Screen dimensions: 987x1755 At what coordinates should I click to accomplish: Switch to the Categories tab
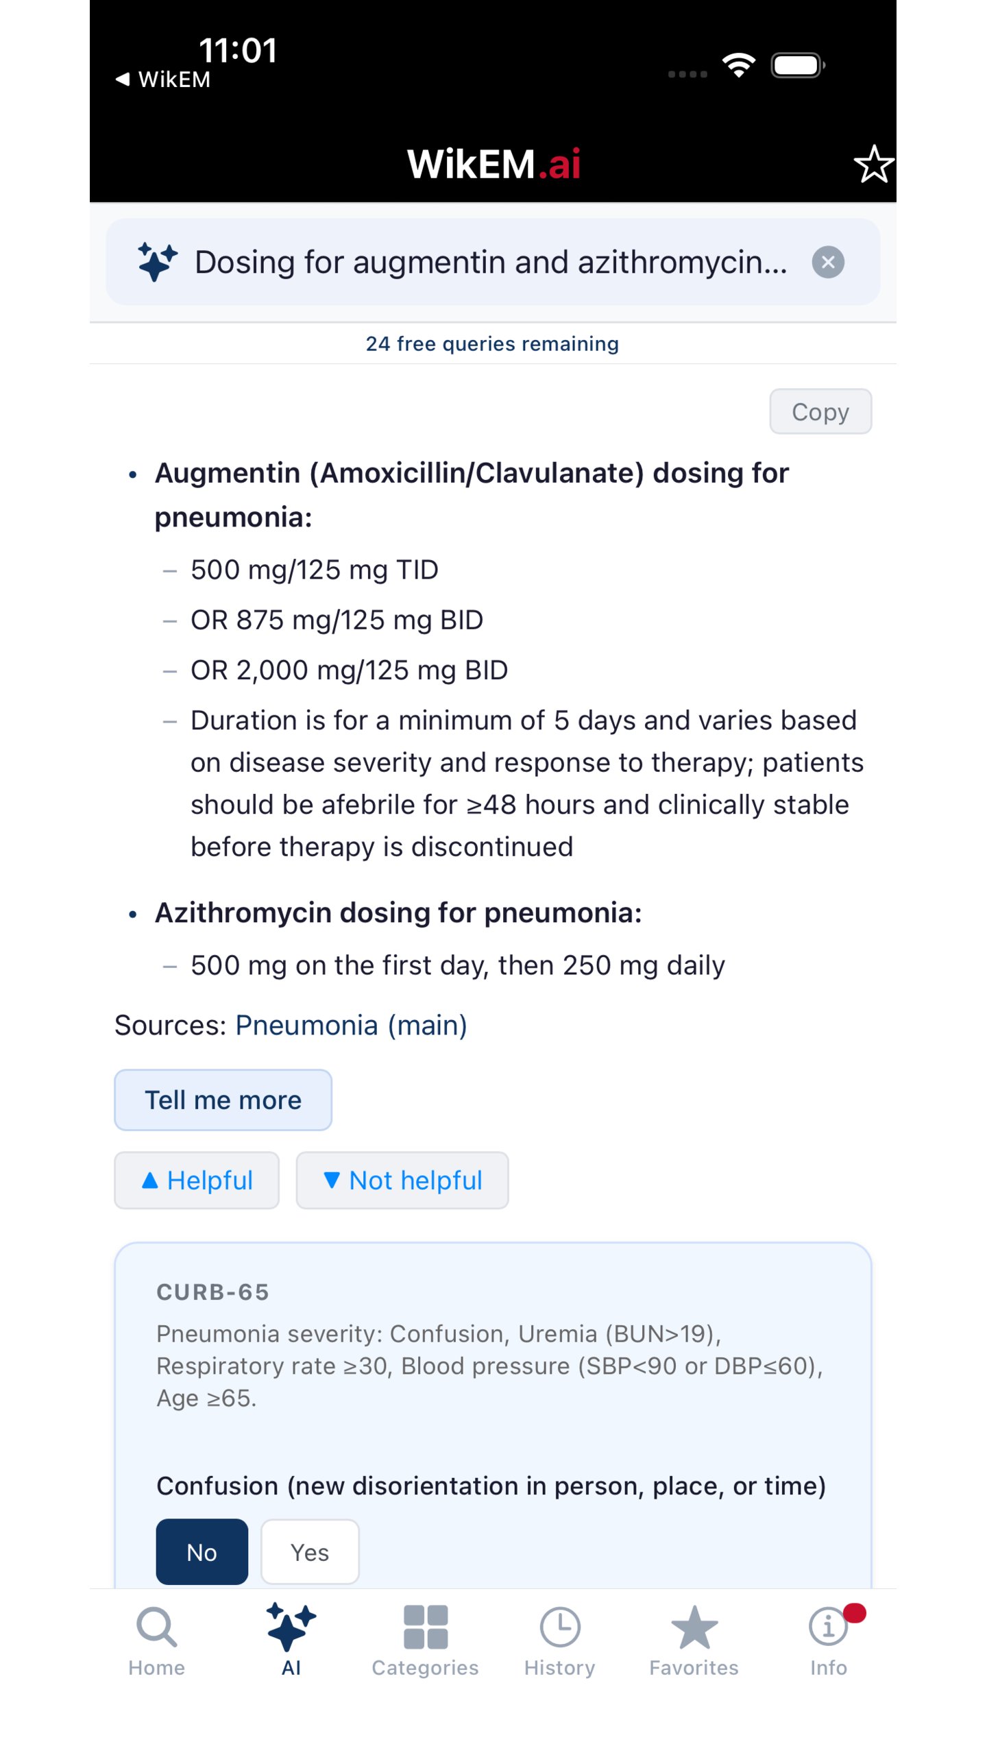click(x=425, y=1639)
